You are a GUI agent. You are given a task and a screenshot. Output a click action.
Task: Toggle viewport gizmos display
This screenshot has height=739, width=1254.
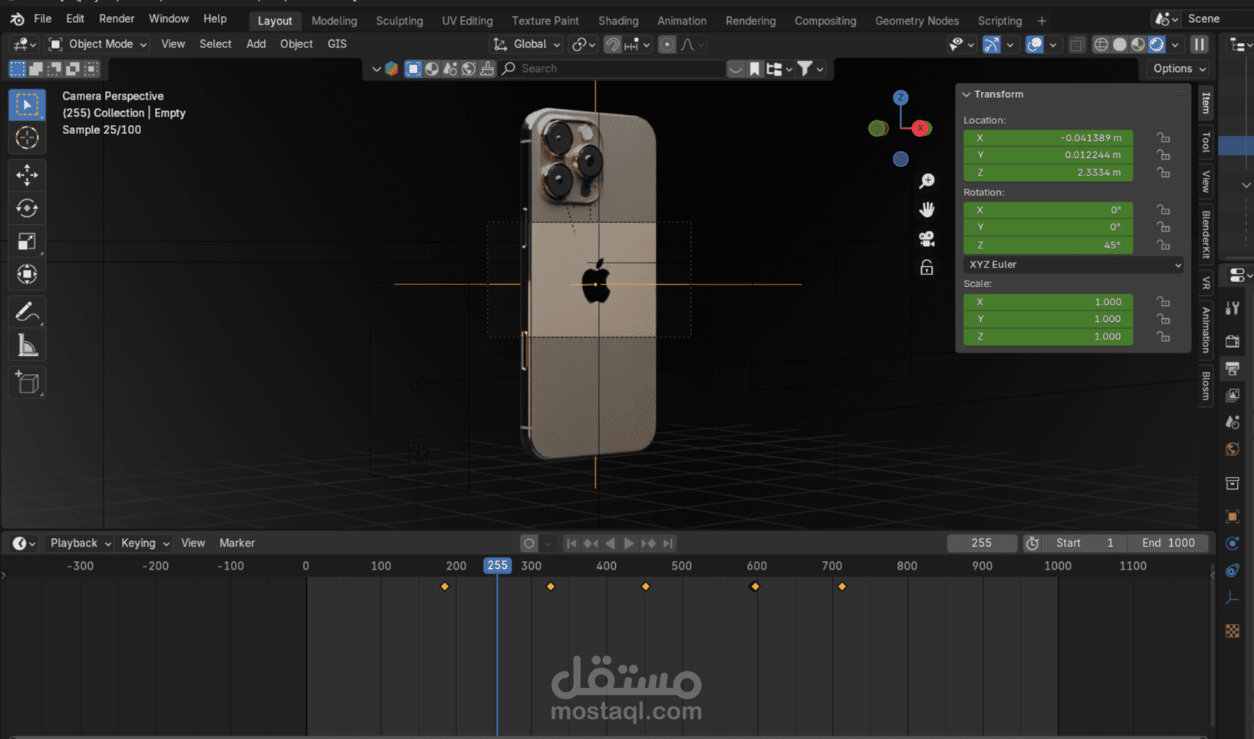(992, 44)
